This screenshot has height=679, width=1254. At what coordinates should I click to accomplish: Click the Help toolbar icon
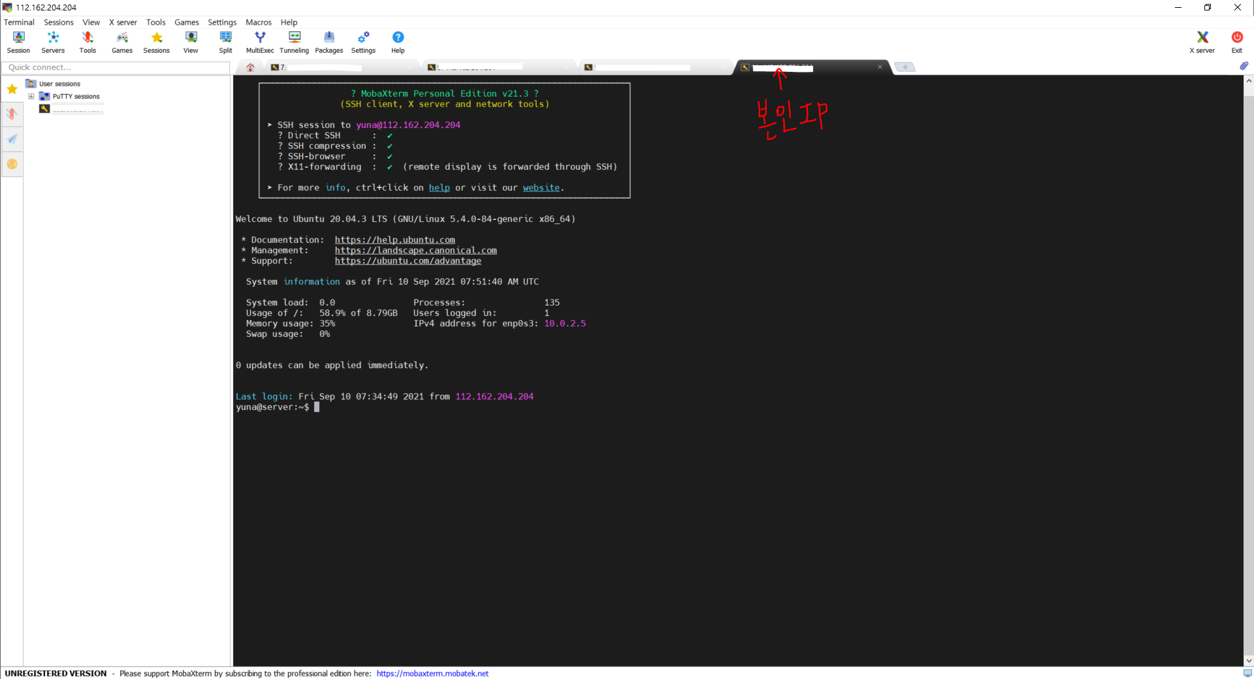pyautogui.click(x=398, y=42)
